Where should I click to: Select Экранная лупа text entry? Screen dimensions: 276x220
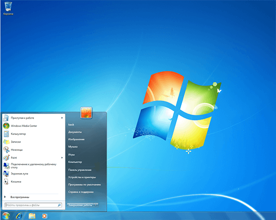tap(19, 174)
